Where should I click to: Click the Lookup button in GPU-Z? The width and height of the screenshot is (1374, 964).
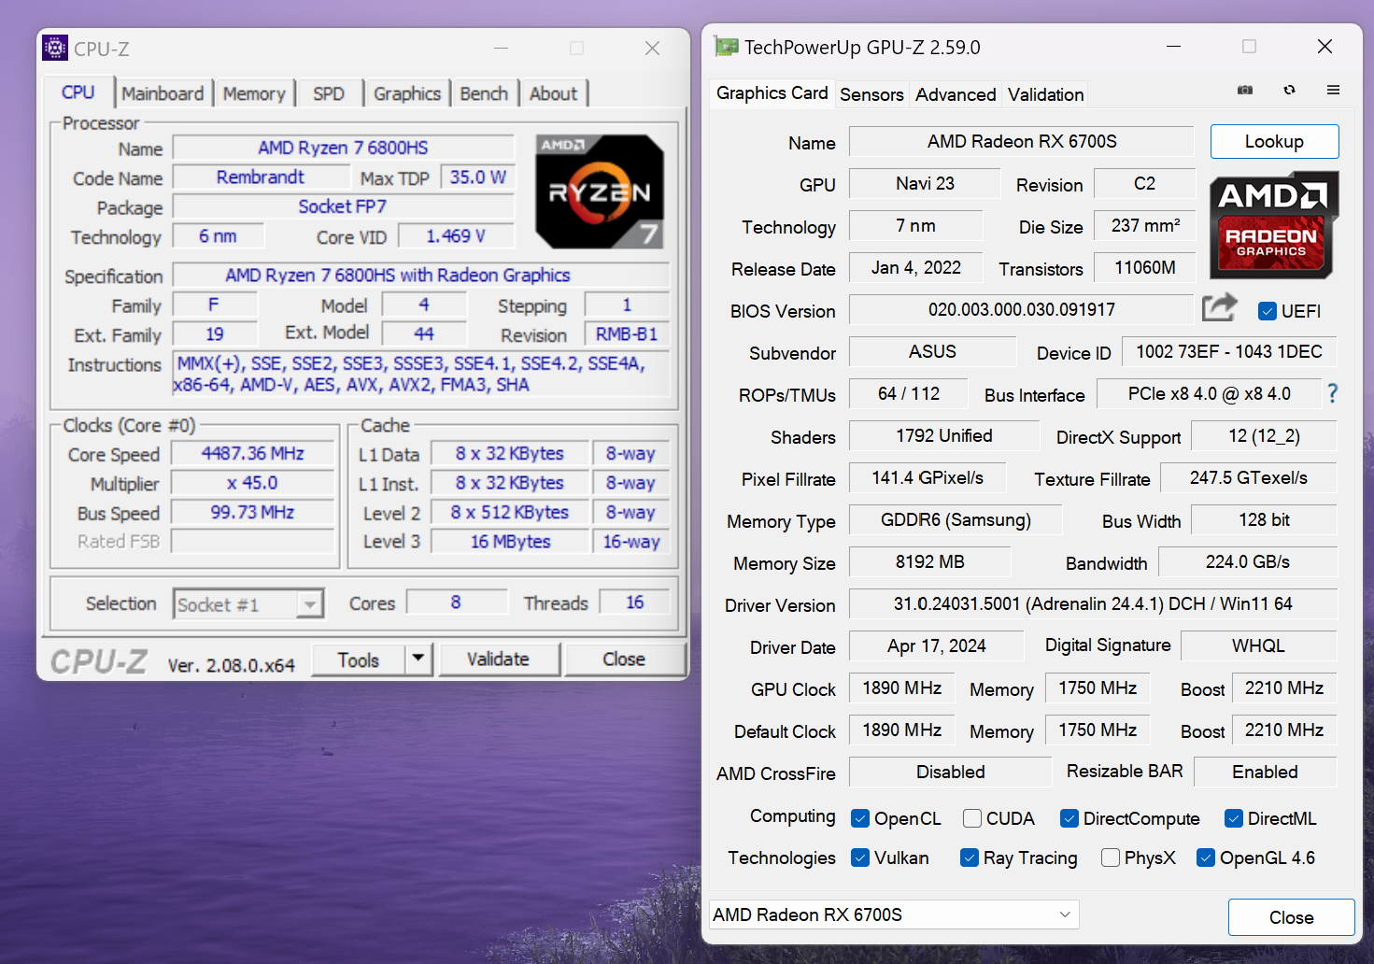[x=1274, y=141]
